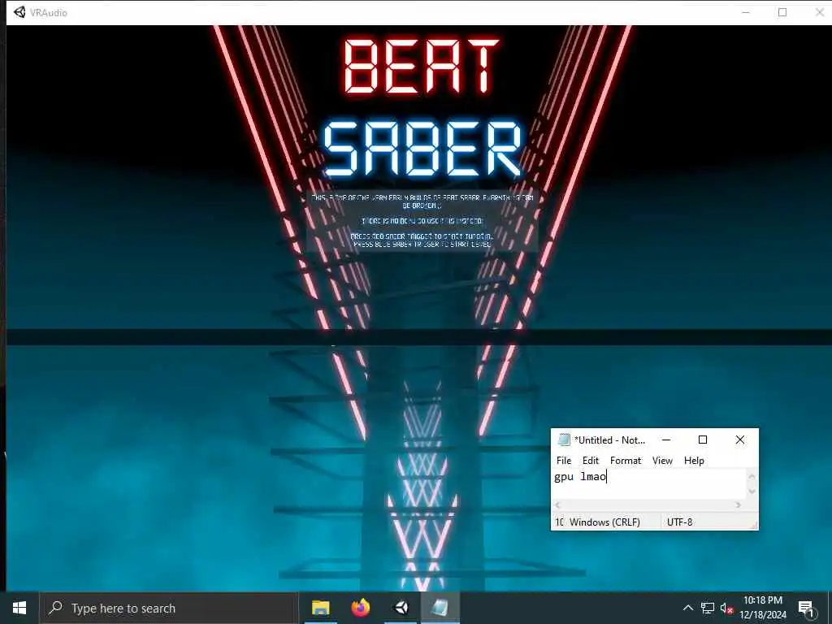
Task: Show hidden system tray icons
Action: [687, 608]
